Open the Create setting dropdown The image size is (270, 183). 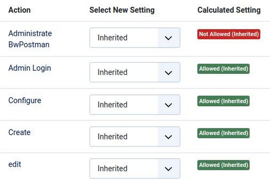click(135, 137)
